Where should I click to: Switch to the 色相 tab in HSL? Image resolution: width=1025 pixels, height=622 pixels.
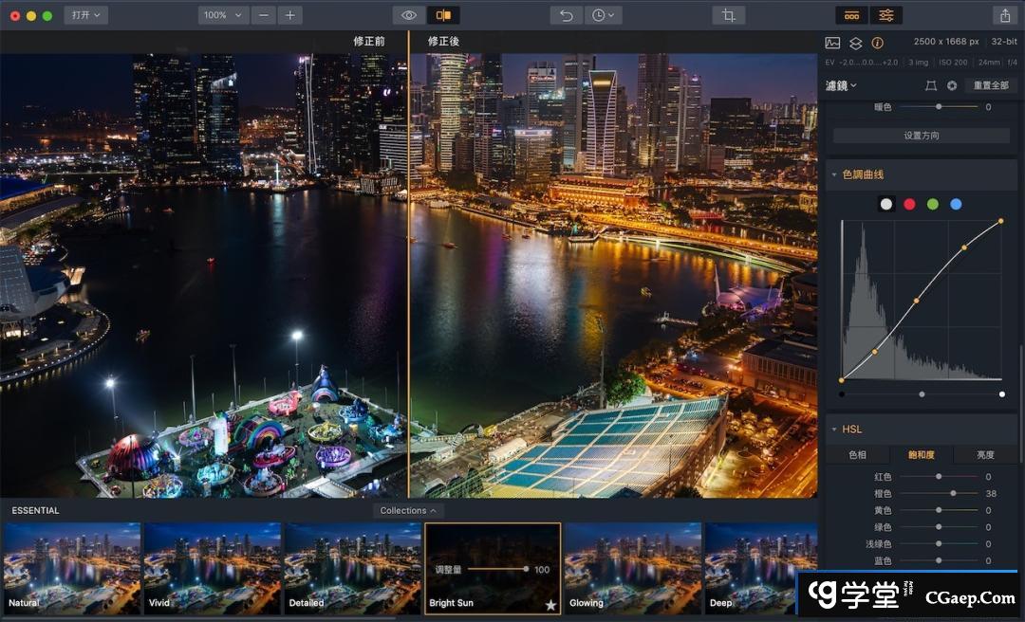857,455
